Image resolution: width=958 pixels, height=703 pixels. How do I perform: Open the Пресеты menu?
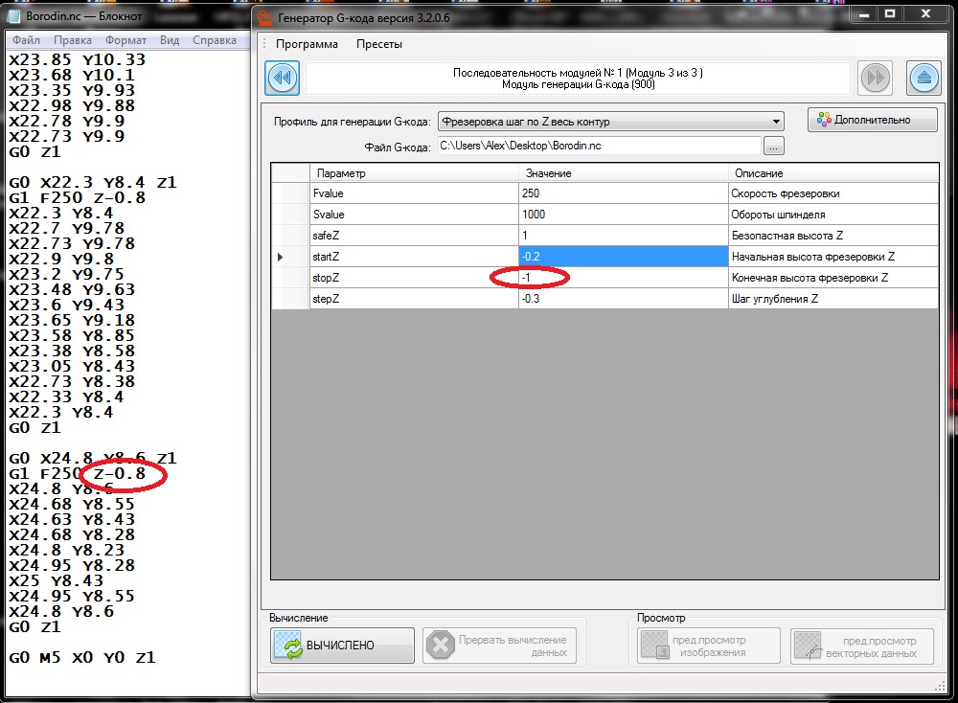click(x=379, y=44)
